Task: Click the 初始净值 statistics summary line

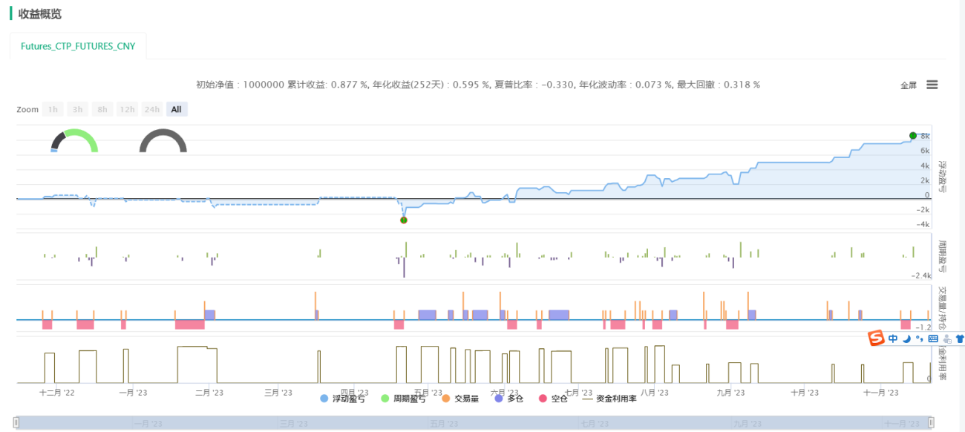Action: click(478, 85)
